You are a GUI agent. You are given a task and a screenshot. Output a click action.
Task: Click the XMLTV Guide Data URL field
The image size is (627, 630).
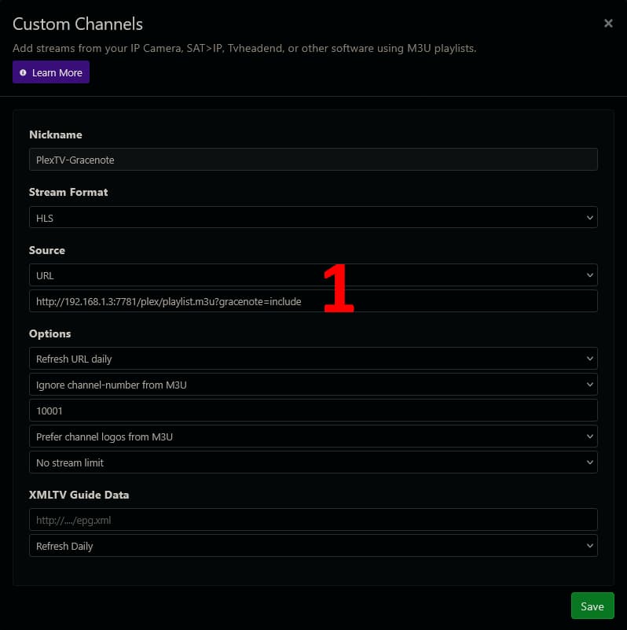(313, 520)
